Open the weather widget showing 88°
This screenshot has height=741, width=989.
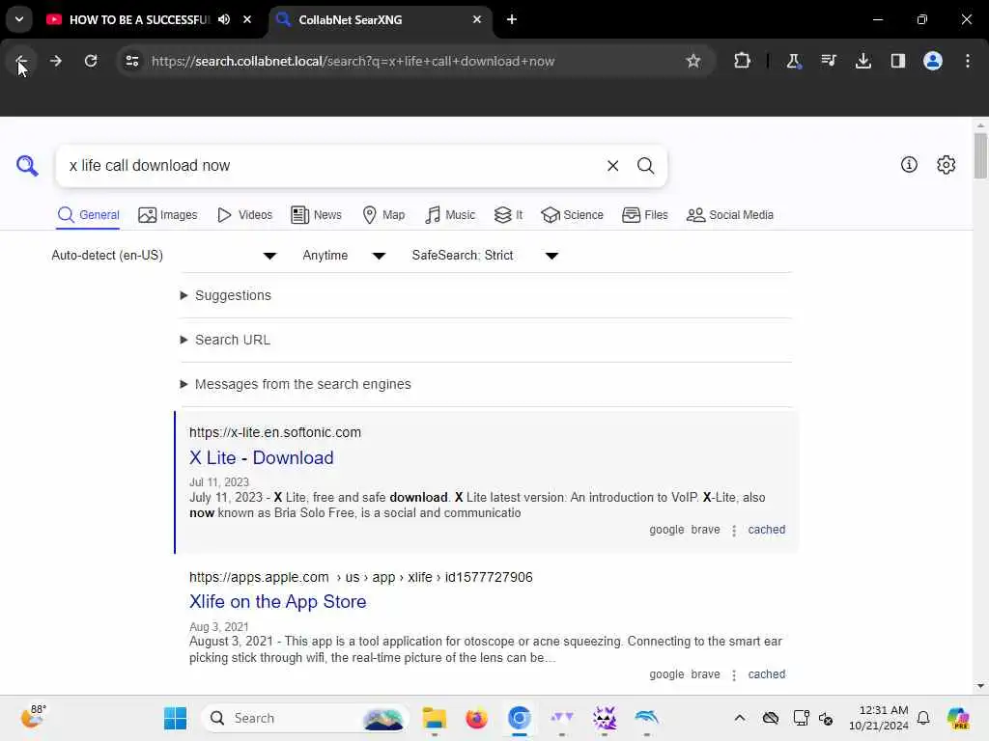tap(33, 717)
